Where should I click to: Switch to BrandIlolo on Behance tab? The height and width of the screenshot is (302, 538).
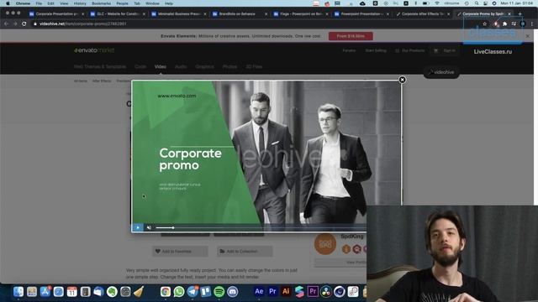240,14
